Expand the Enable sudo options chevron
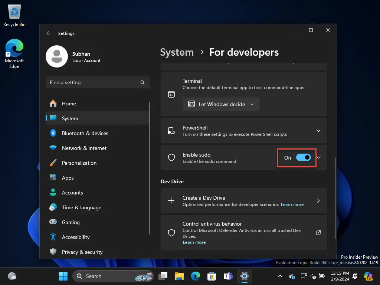380x285 pixels. [319, 157]
